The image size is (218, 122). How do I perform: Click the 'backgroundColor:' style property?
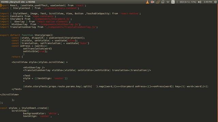pyautogui.click(x=34, y=114)
